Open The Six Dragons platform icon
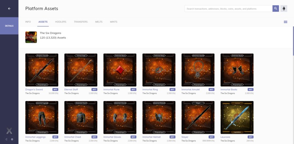This screenshot has width=294, height=144. [31, 37]
